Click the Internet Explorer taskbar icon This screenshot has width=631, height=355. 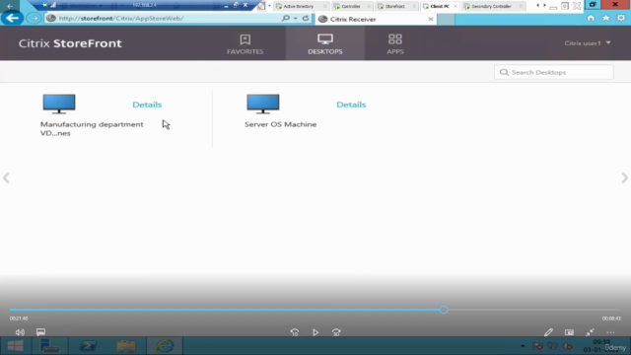165,346
